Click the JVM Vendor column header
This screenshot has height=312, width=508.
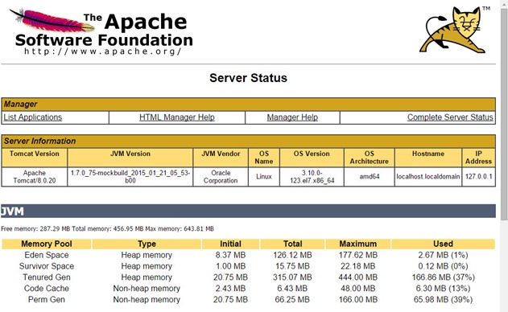click(x=221, y=158)
